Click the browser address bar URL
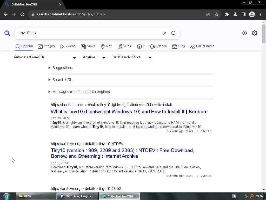Image resolution: width=266 pixels, height=200 pixels. point(71,14)
